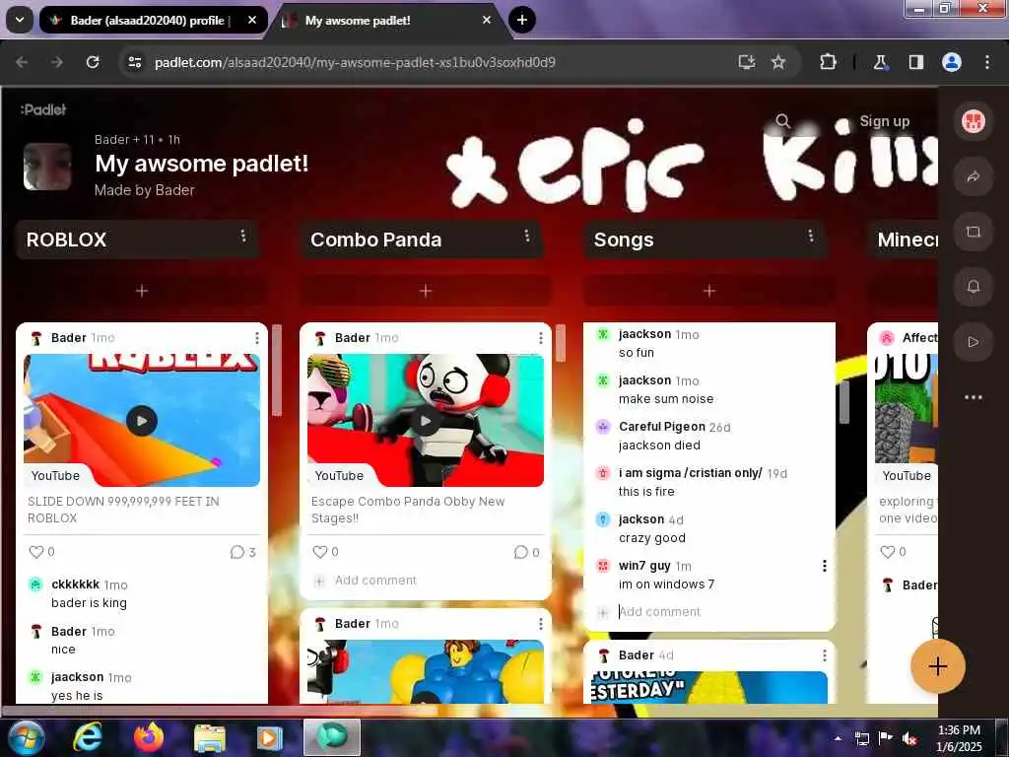Bookmark this page with star icon
This screenshot has width=1009, height=757.
778,62
